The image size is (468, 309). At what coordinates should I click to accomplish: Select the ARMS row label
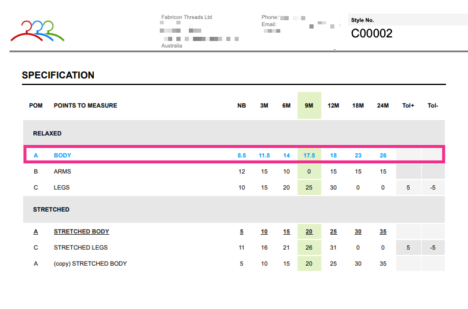[62, 172]
